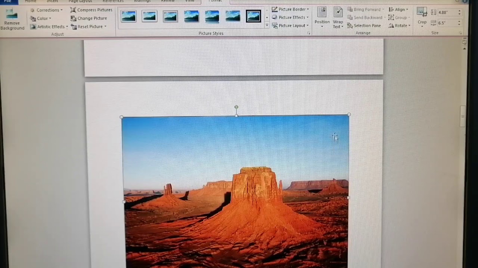Open the Picture Border dropdown
Image resolution: width=478 pixels, height=268 pixels.
pyautogui.click(x=291, y=9)
